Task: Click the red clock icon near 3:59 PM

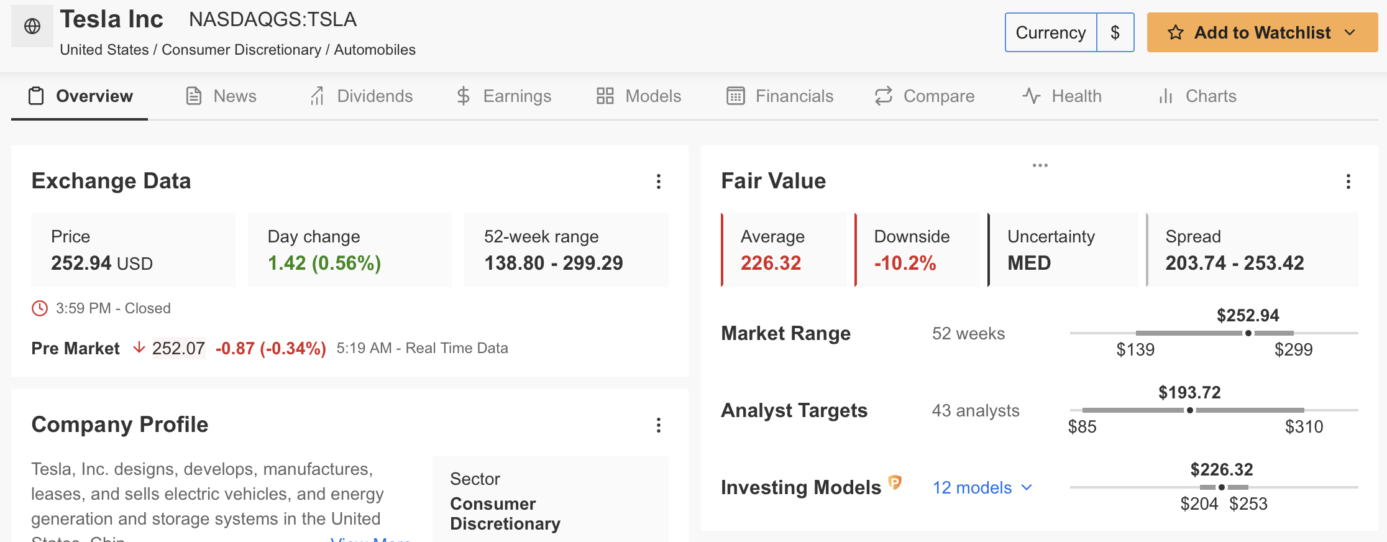Action: pyautogui.click(x=40, y=308)
